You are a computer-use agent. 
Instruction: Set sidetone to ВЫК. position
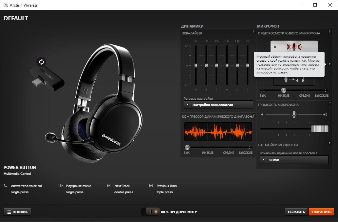point(263,95)
